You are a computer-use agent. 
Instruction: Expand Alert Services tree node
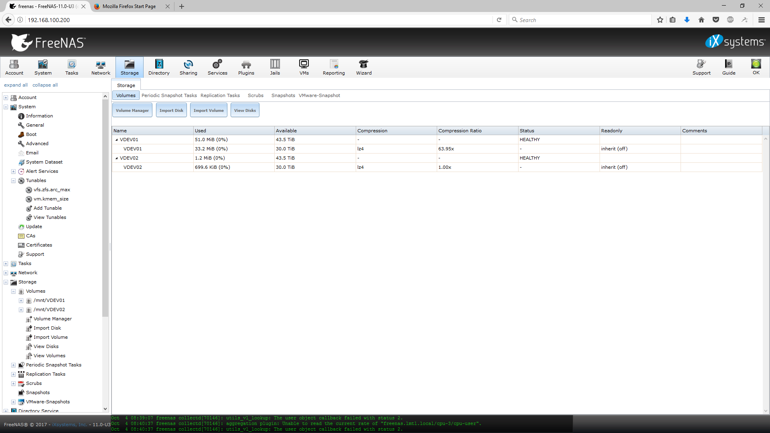point(13,171)
